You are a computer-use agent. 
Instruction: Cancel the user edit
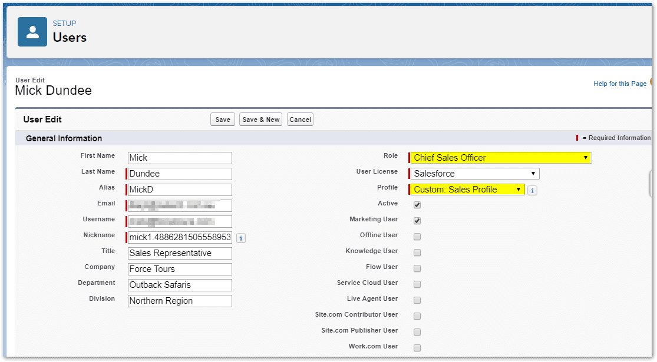click(300, 119)
